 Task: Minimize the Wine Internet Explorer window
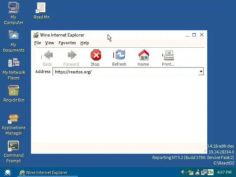pyautogui.click(x=187, y=35)
